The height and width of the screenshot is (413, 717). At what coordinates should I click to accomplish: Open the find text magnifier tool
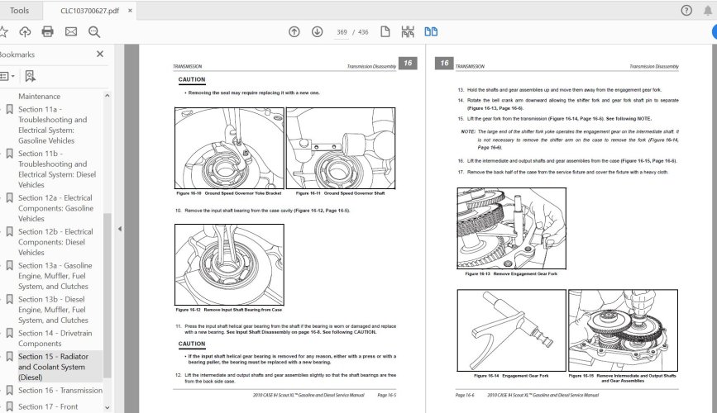point(93,32)
